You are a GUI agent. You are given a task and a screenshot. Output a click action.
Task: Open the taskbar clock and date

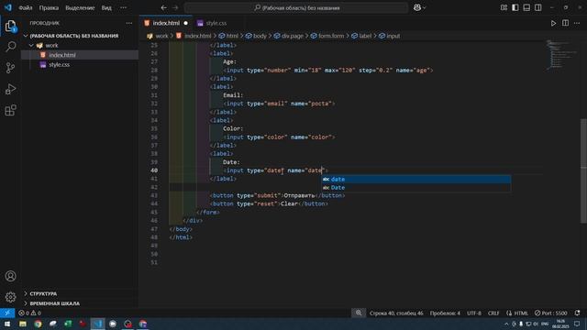560,324
